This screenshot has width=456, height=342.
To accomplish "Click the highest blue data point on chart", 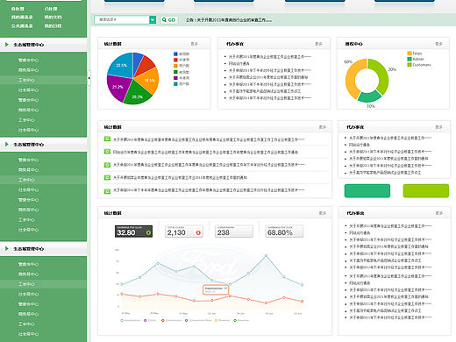I will pyautogui.click(x=266, y=256).
